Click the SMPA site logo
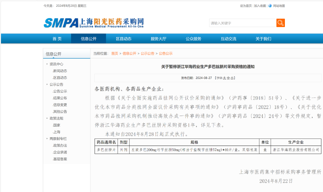This screenshot has height=192, width=323. (x=94, y=23)
